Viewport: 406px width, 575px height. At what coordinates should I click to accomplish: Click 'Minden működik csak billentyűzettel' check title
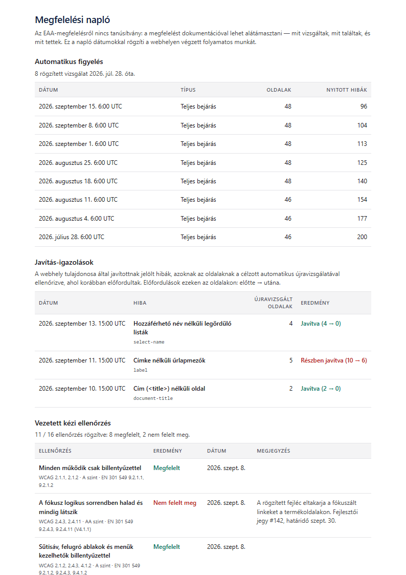[x=90, y=468]
